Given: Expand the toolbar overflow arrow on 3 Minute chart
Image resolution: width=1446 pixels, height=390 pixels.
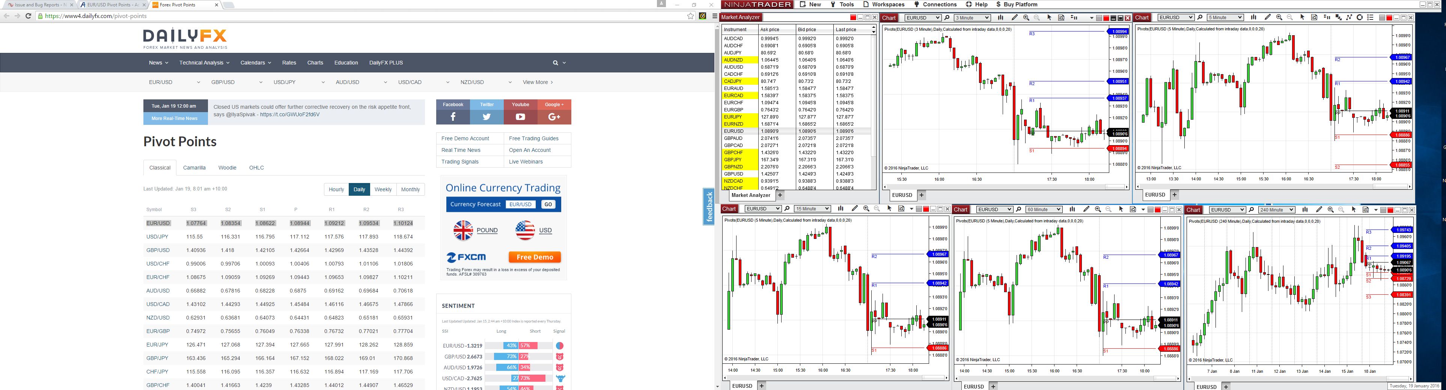Looking at the screenshot, I should coord(1092,18).
